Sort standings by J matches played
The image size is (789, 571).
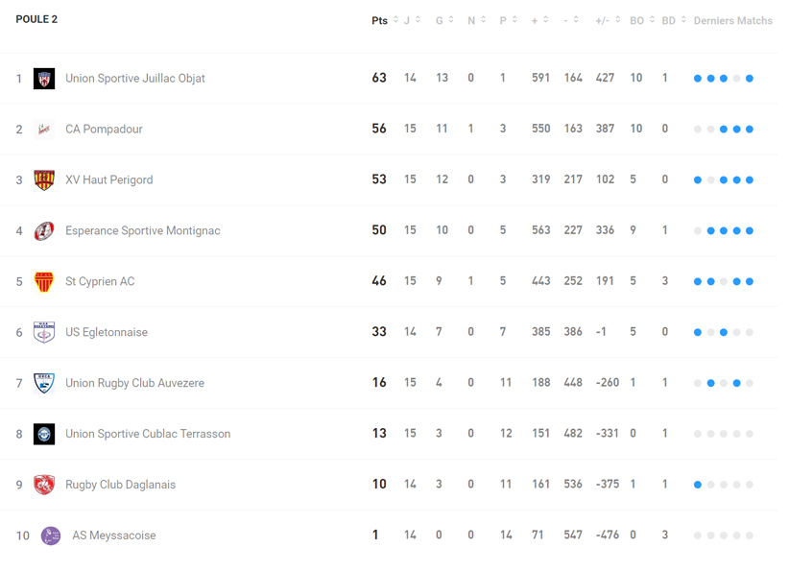tap(412, 20)
